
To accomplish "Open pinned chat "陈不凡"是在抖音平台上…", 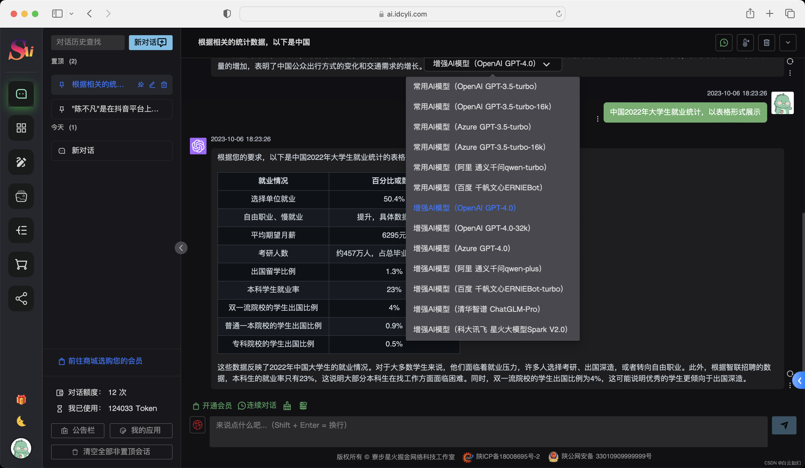I will point(112,109).
